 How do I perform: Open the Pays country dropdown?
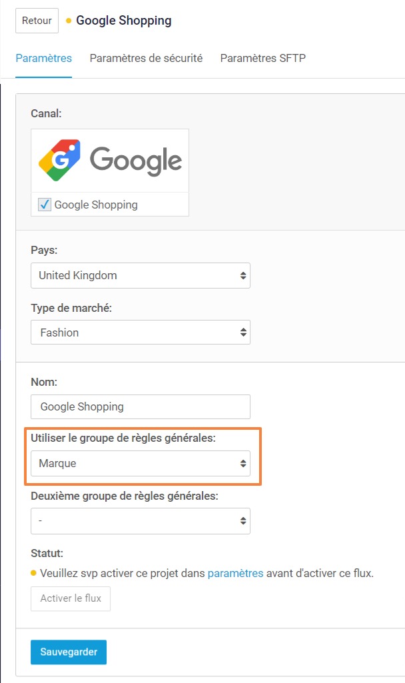(x=140, y=275)
